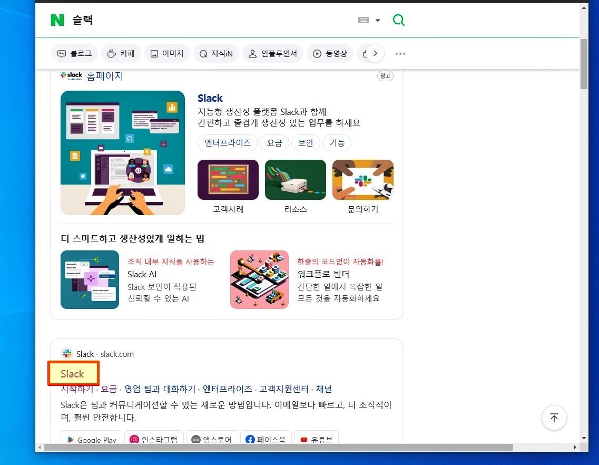The image size is (599, 465).
Task: Open the 채널 sublink
Action: 323,389
